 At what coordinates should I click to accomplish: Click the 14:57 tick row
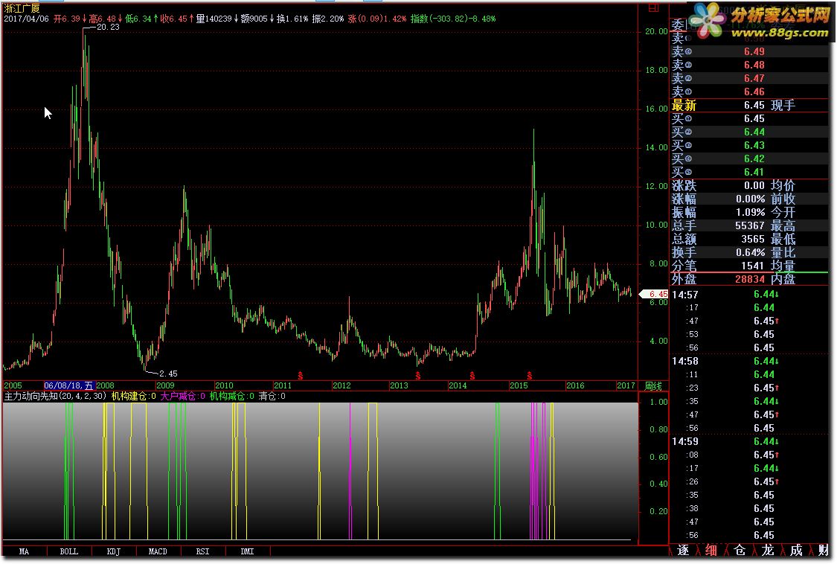click(x=750, y=295)
